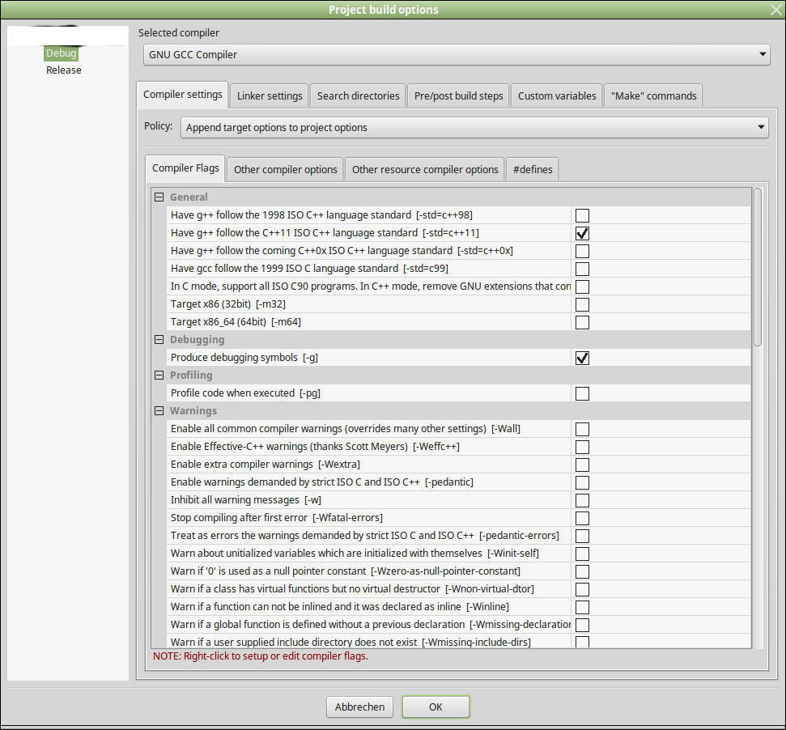
Task: Check Inhibit all warning messages -w
Action: [x=582, y=500]
